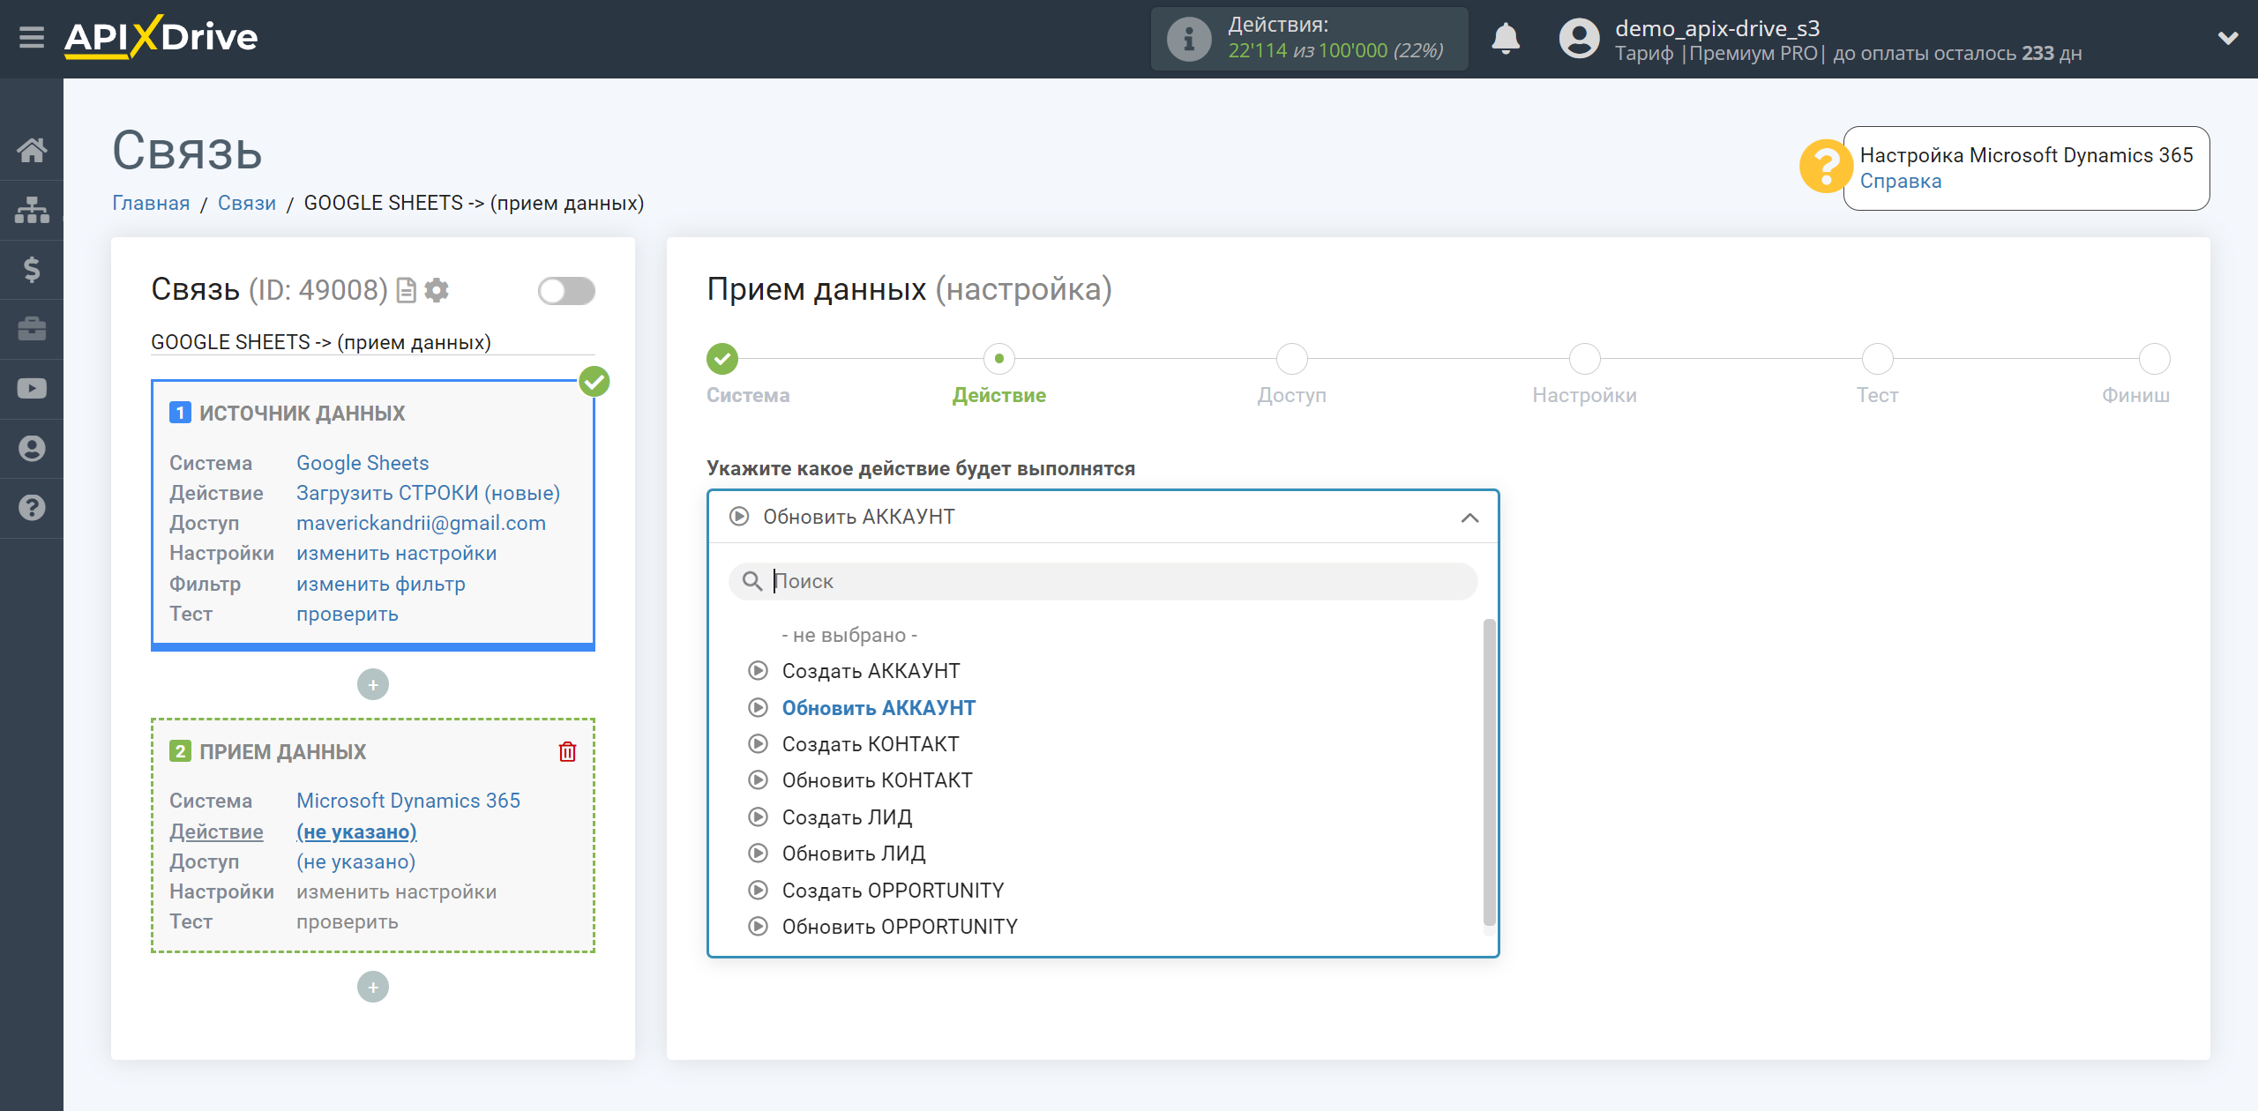Image resolution: width=2258 pixels, height=1111 pixels.
Task: Click Доступ (не указано) link
Action: pyautogui.click(x=355, y=861)
